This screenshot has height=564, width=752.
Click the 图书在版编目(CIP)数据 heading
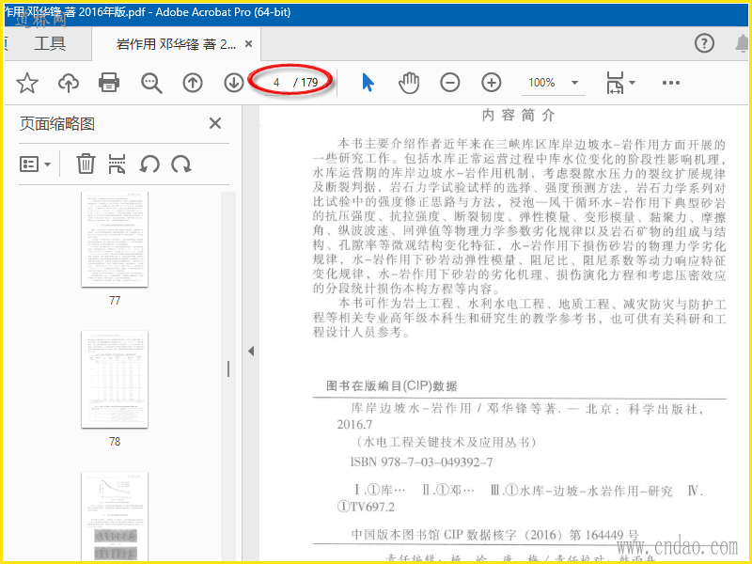click(x=391, y=386)
